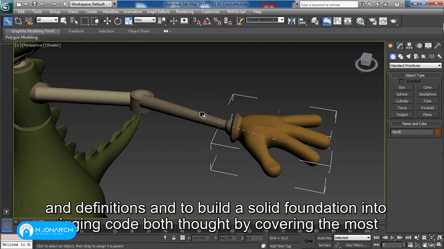Toggle Auto Key animation mode

coord(324,238)
